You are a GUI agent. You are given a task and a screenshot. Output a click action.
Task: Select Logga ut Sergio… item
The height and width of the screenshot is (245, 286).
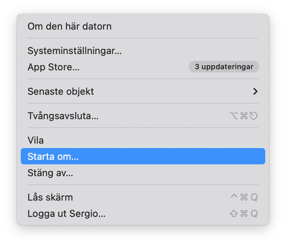(143, 214)
